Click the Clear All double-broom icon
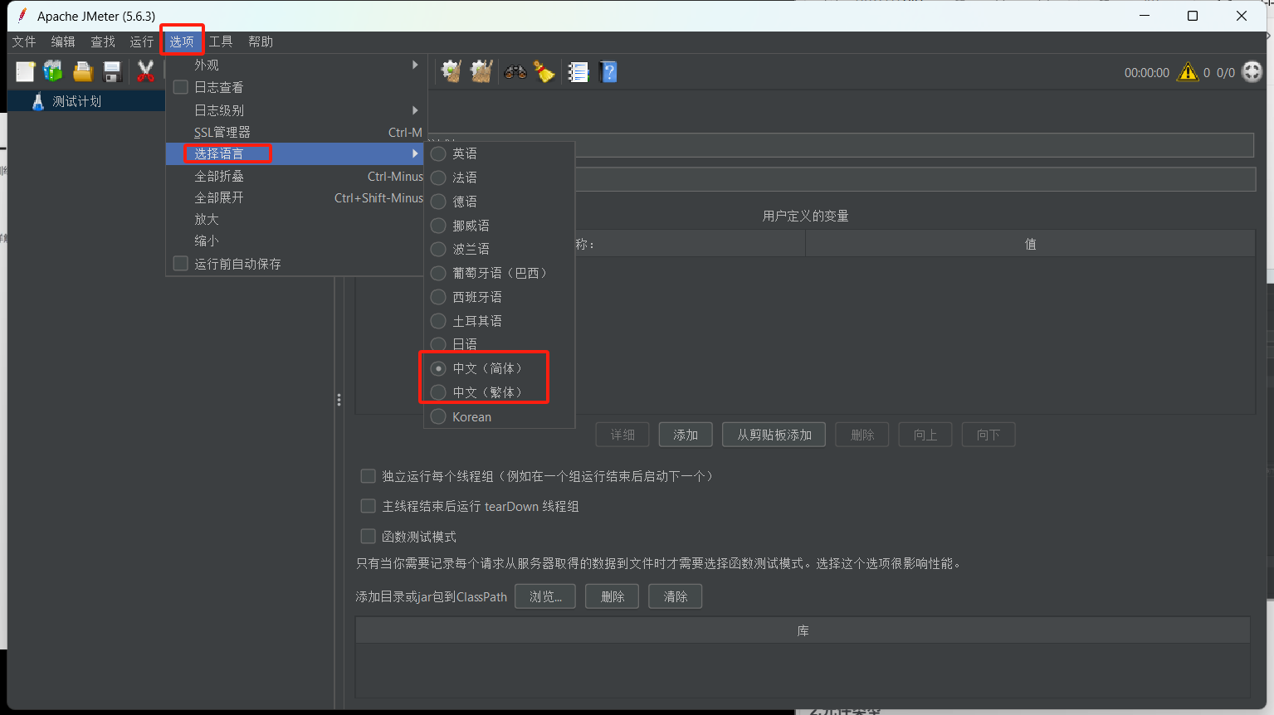 coord(481,72)
